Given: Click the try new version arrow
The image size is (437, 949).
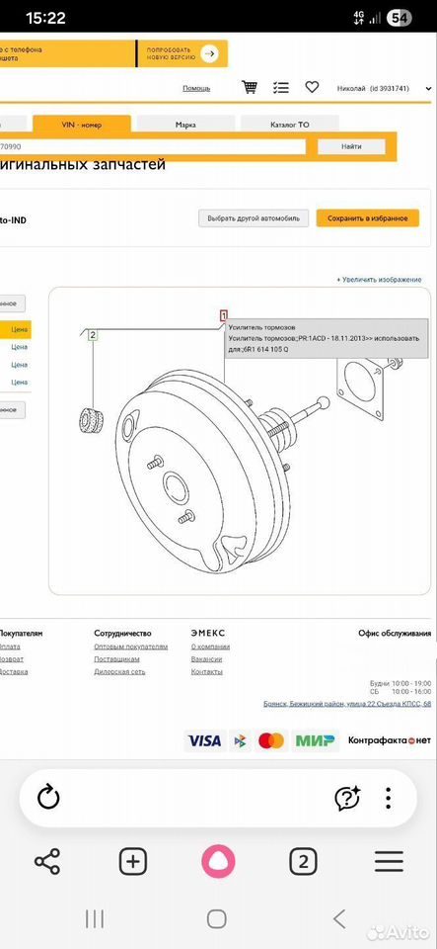Looking at the screenshot, I should point(209,53).
